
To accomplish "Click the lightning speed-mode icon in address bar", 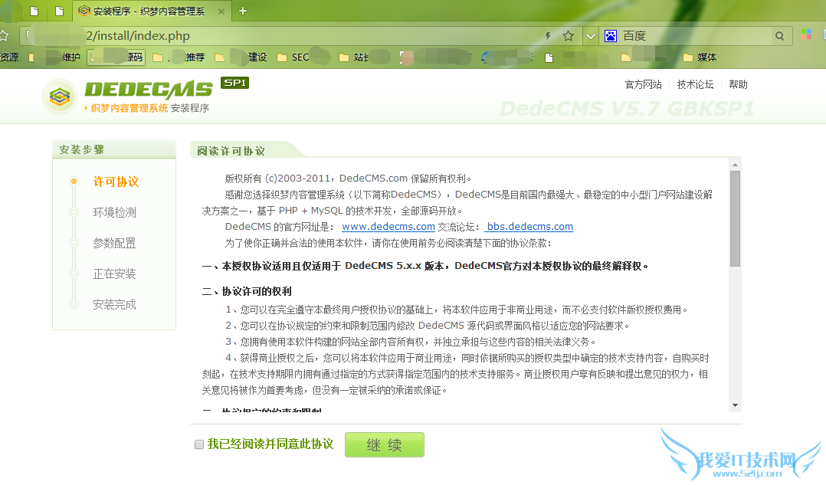I will coord(547,35).
